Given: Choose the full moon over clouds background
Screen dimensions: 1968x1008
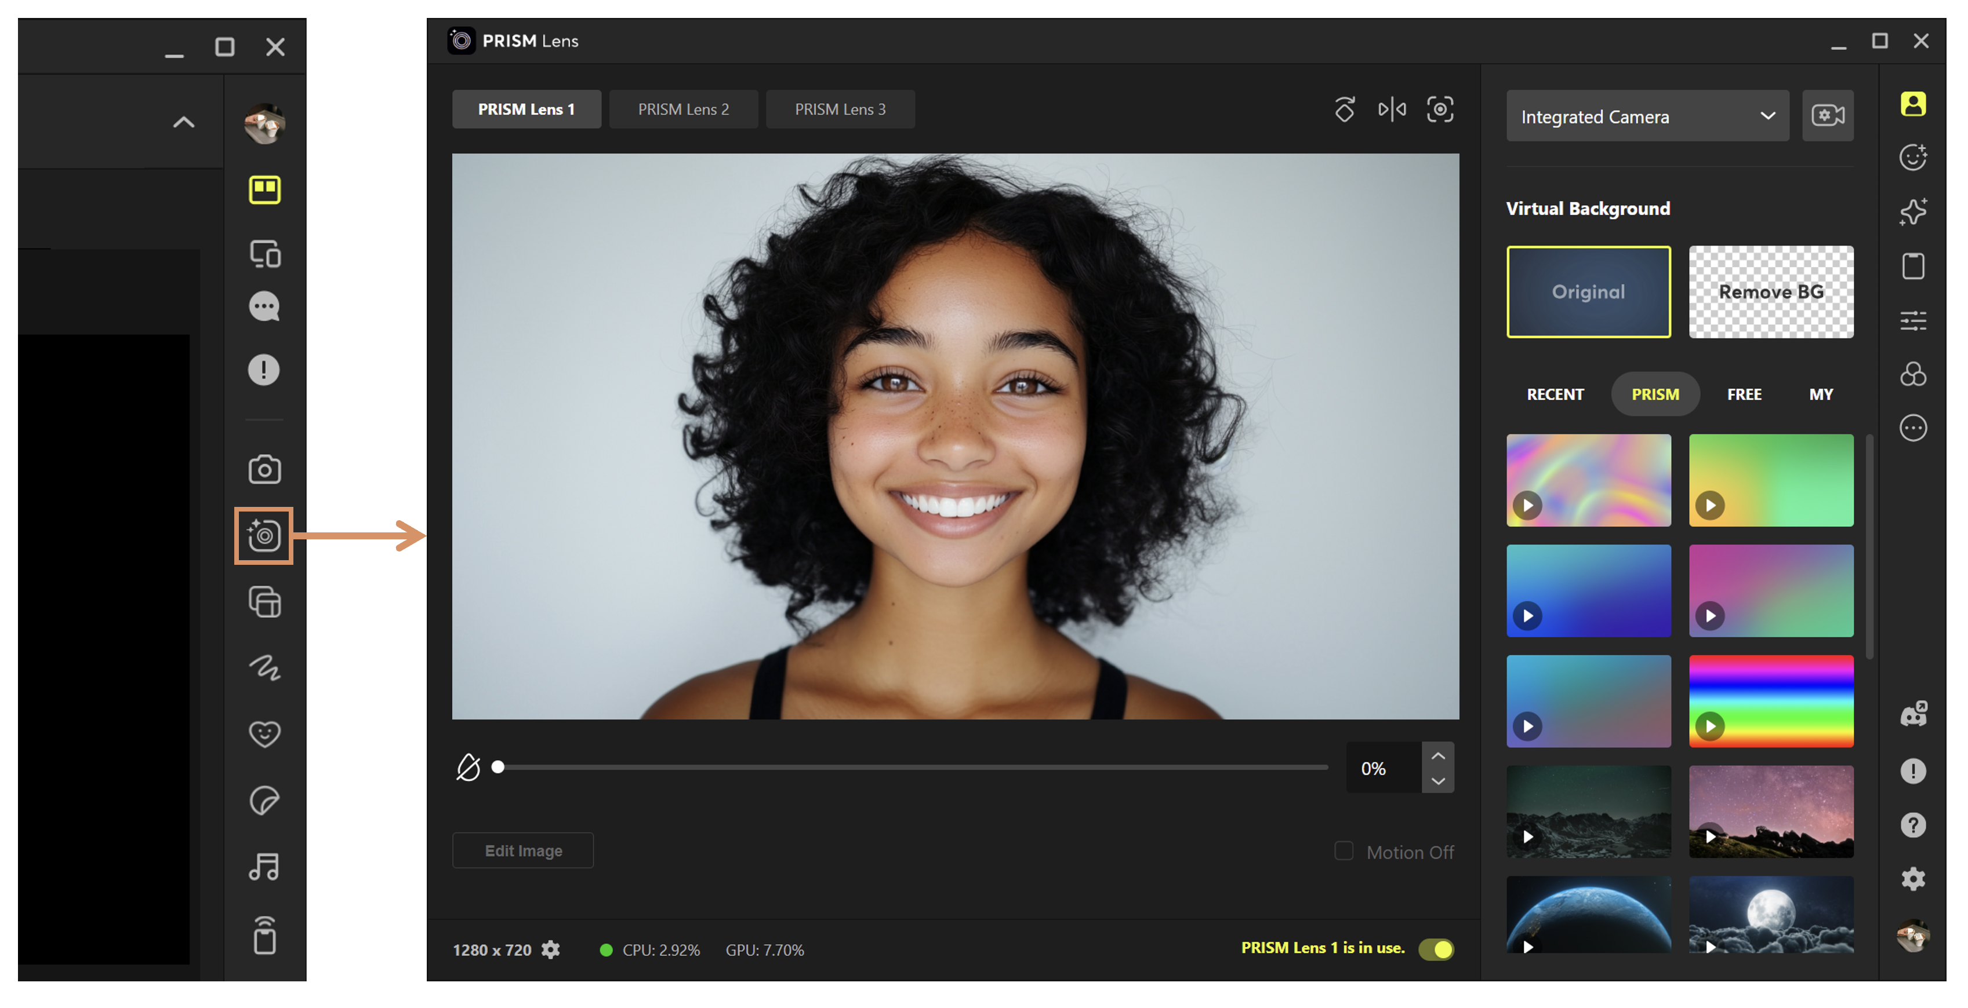Looking at the screenshot, I should 1771,914.
